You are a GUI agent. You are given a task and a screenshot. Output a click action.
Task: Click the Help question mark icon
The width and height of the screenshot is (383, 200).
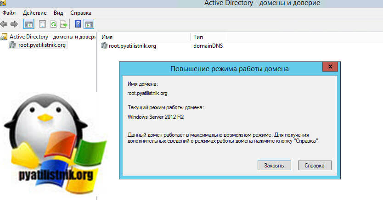pos(78,24)
